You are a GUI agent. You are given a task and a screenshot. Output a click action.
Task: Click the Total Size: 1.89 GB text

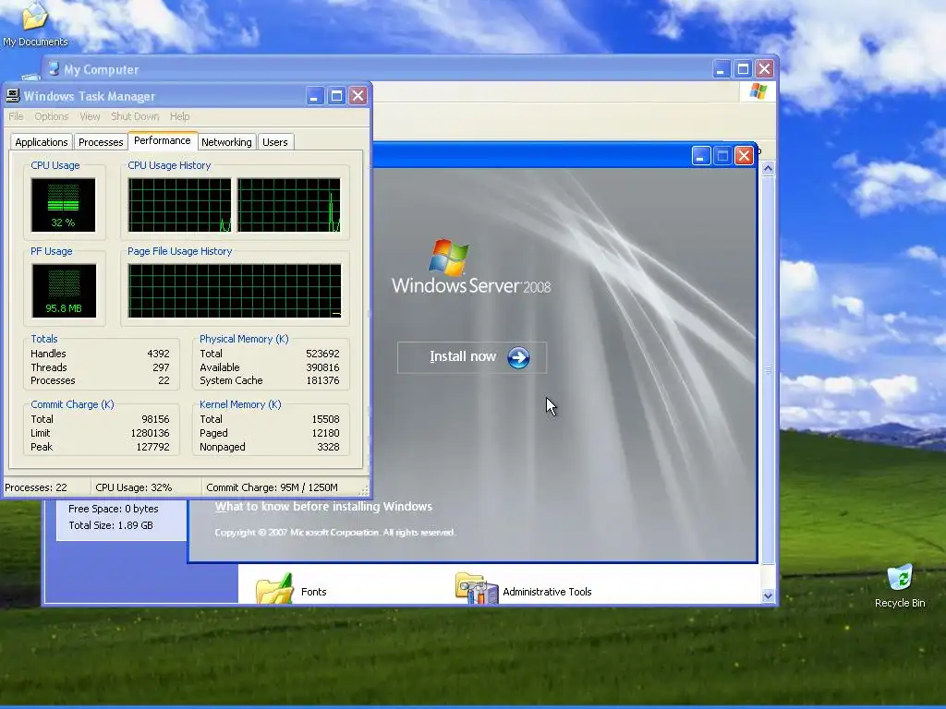coord(111,525)
